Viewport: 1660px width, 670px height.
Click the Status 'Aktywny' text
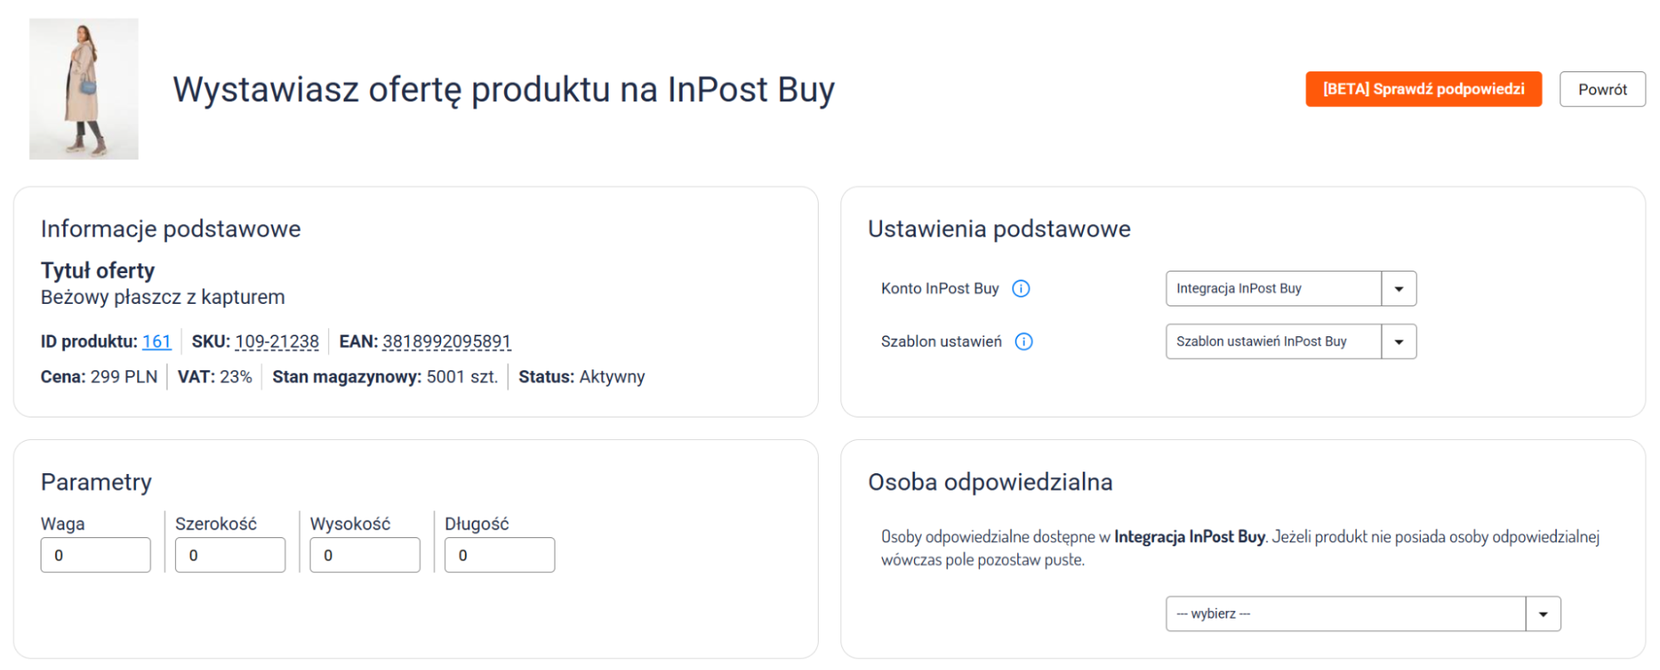[612, 377]
